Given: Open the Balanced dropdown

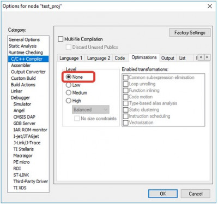Looking at the screenshot, I should (x=90, y=109).
